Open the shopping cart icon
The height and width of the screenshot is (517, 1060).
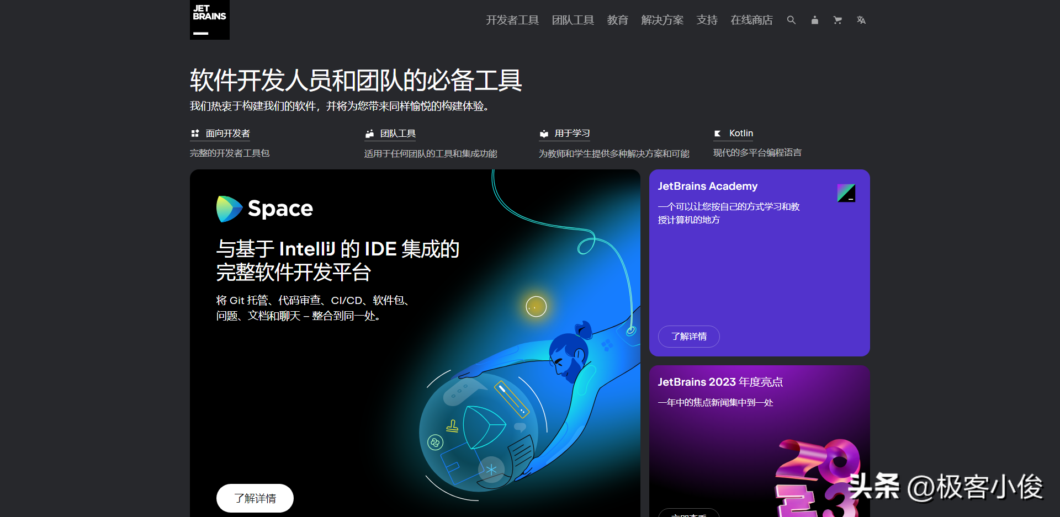(838, 20)
